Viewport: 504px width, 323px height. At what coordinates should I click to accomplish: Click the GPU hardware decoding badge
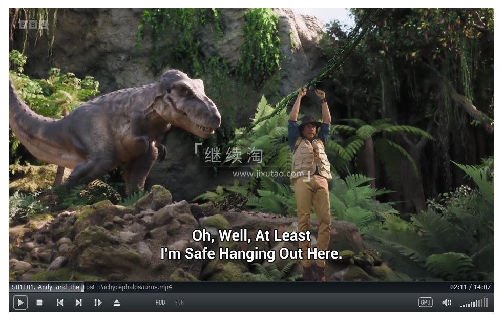(425, 303)
